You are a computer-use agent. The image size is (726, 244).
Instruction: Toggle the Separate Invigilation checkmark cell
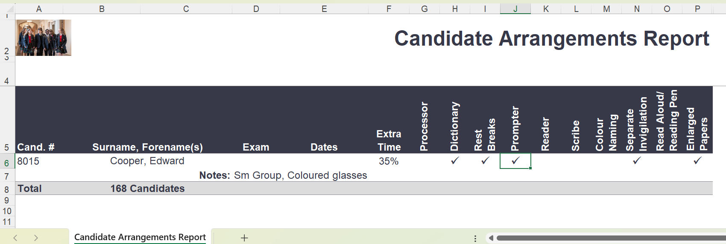[x=637, y=161]
